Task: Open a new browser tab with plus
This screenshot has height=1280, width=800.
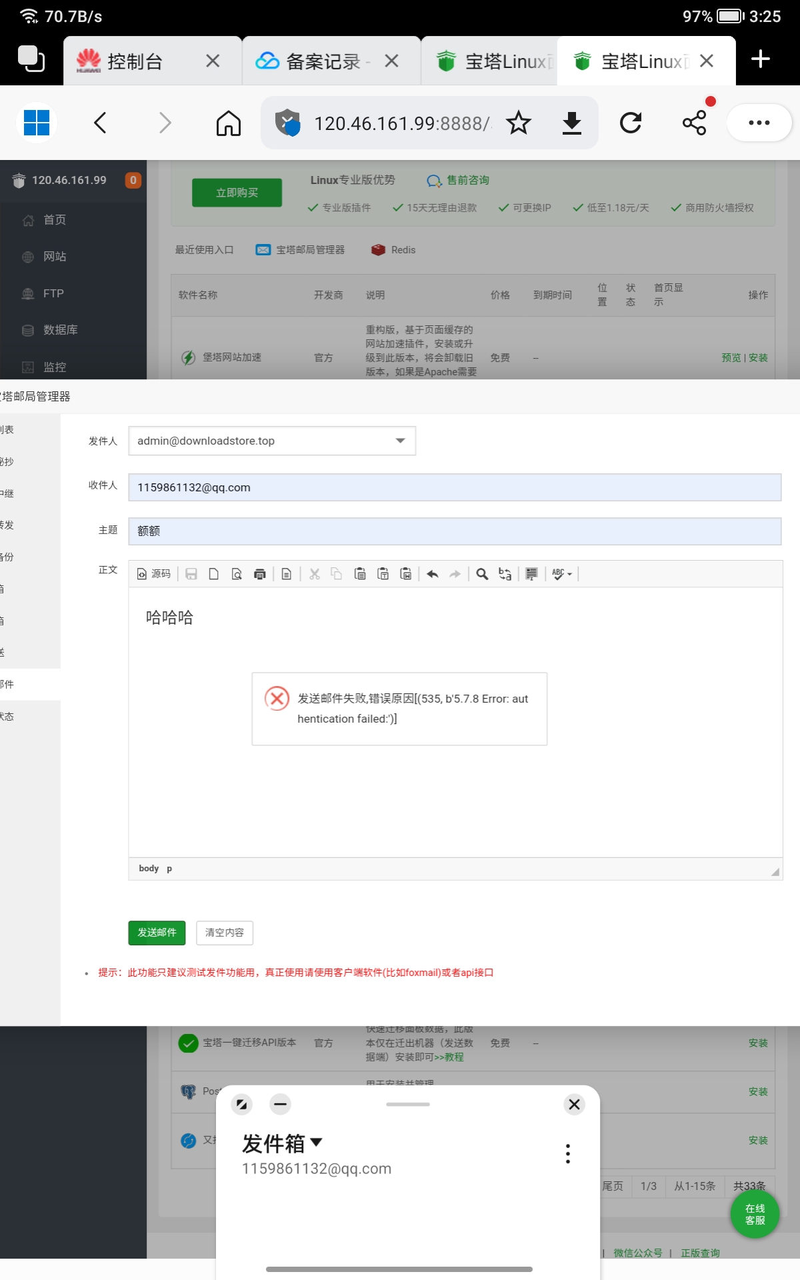Action: point(761,60)
